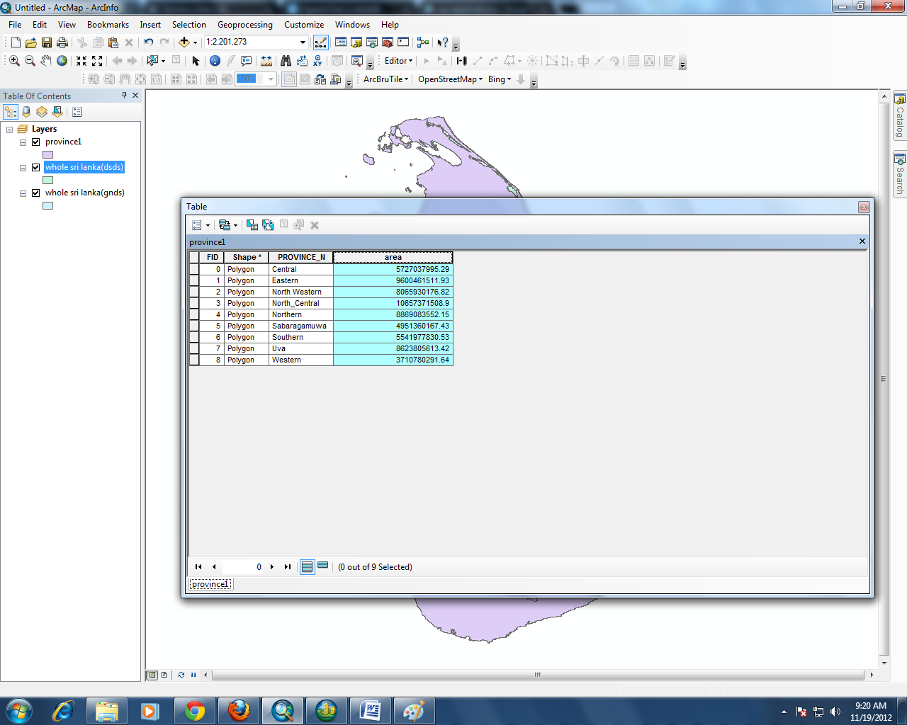Open the Geoprocessing menu

click(244, 25)
